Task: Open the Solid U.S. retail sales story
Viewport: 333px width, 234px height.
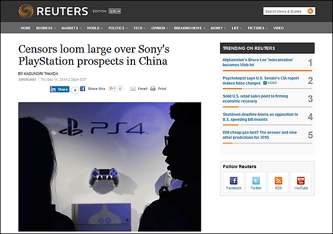Action: pyautogui.click(x=255, y=98)
